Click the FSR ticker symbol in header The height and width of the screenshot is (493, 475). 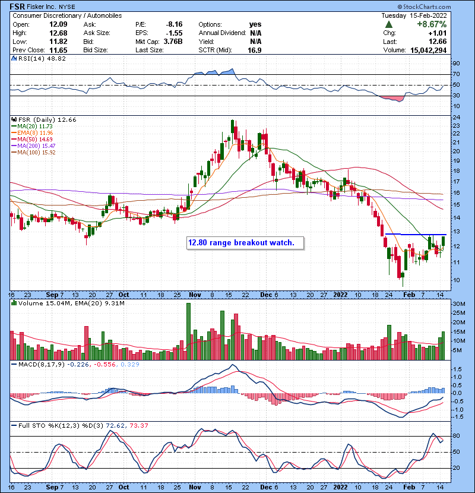(17, 7)
